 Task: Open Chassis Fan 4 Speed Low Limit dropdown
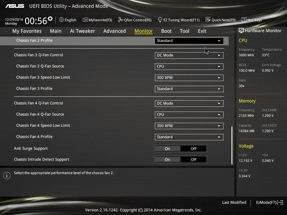pos(189,126)
